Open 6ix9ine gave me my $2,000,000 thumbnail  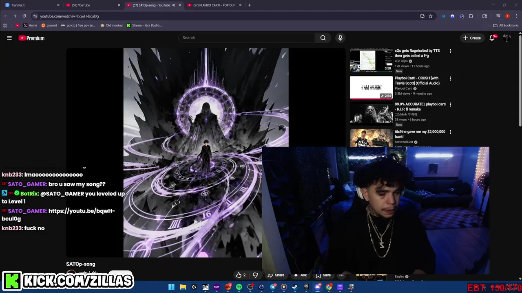point(371,138)
